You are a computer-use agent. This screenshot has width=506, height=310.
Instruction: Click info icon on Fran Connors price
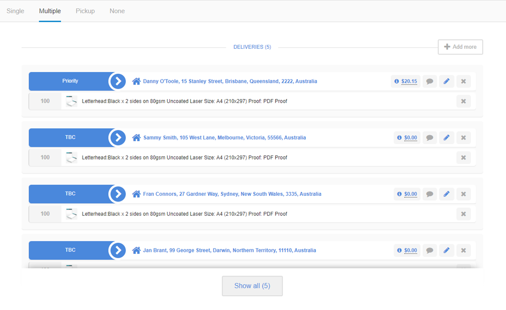pyautogui.click(x=399, y=194)
